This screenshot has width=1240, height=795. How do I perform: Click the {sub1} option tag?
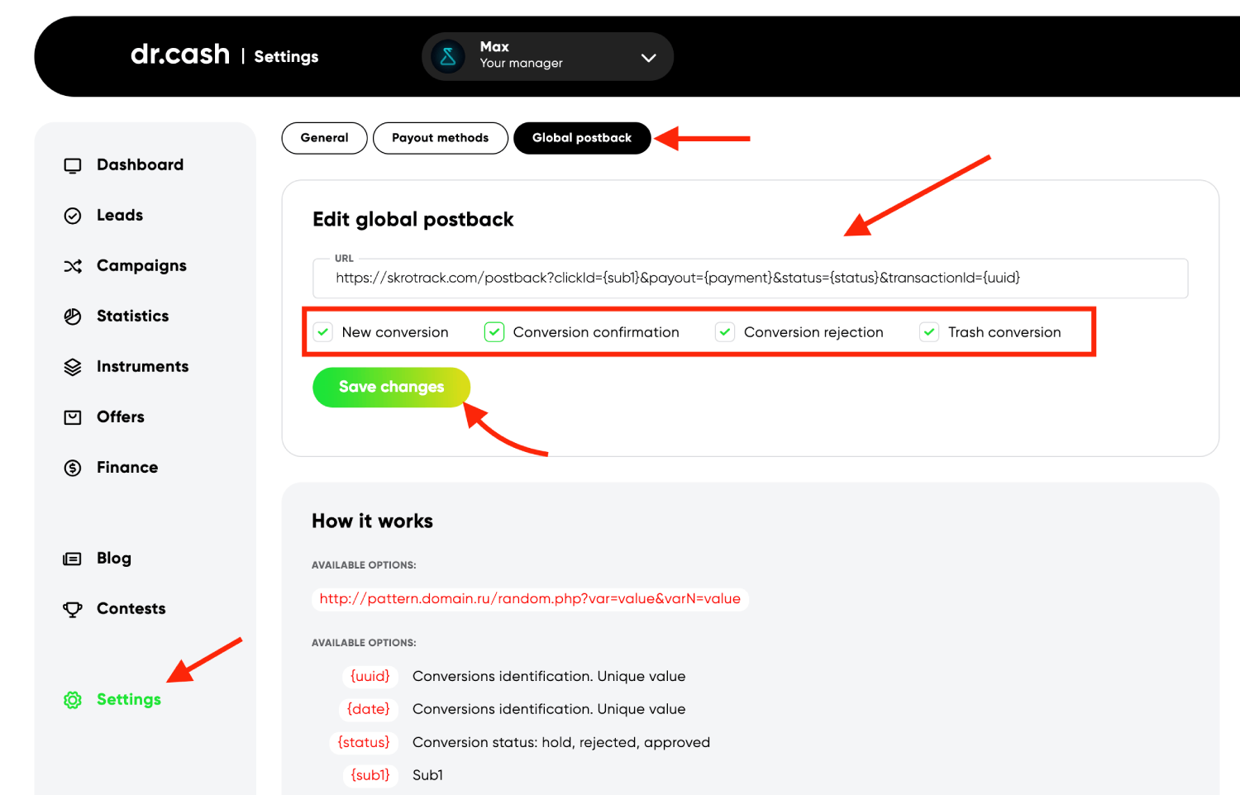(x=370, y=775)
